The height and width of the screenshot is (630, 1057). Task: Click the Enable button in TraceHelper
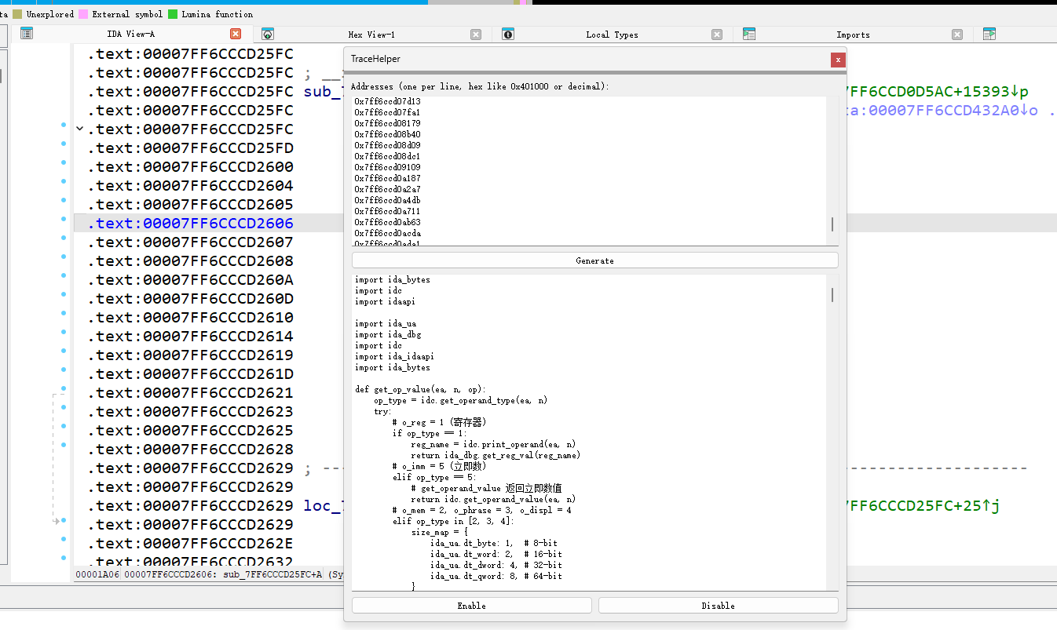tap(471, 606)
